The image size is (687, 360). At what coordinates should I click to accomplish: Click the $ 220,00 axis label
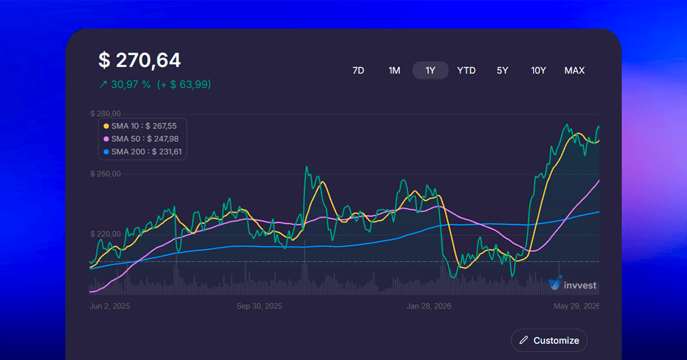(x=105, y=234)
